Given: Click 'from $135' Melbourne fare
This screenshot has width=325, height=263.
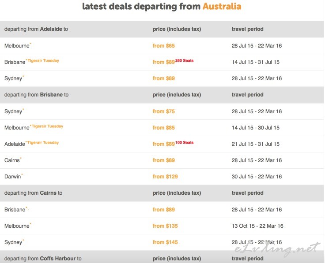Looking at the screenshot, I should tap(165, 226).
